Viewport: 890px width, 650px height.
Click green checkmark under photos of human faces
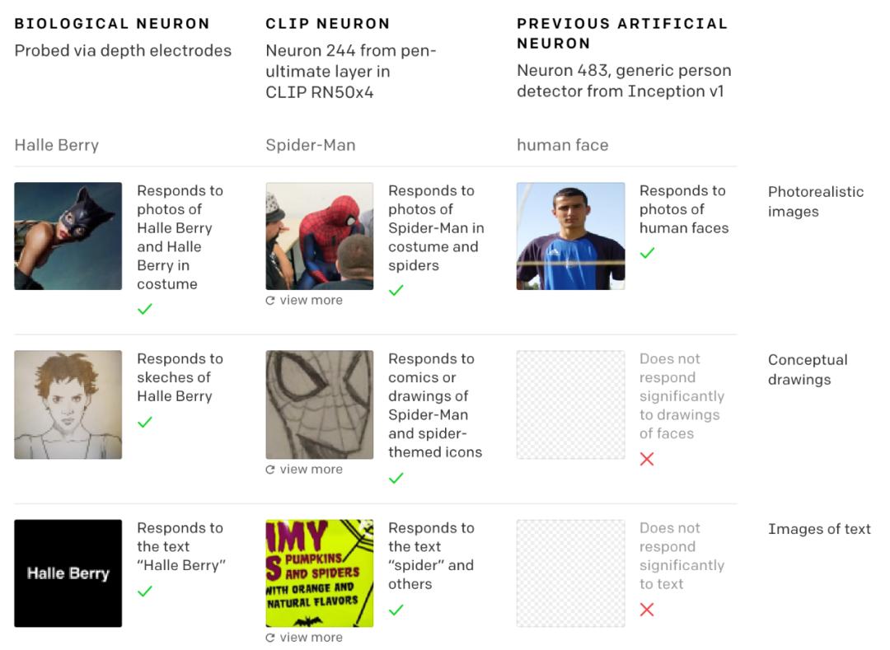647,253
